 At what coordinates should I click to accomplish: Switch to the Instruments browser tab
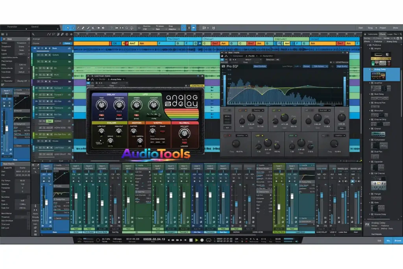coord(373,34)
